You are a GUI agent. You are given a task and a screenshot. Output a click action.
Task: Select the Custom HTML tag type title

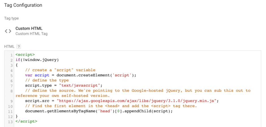coord(29,29)
